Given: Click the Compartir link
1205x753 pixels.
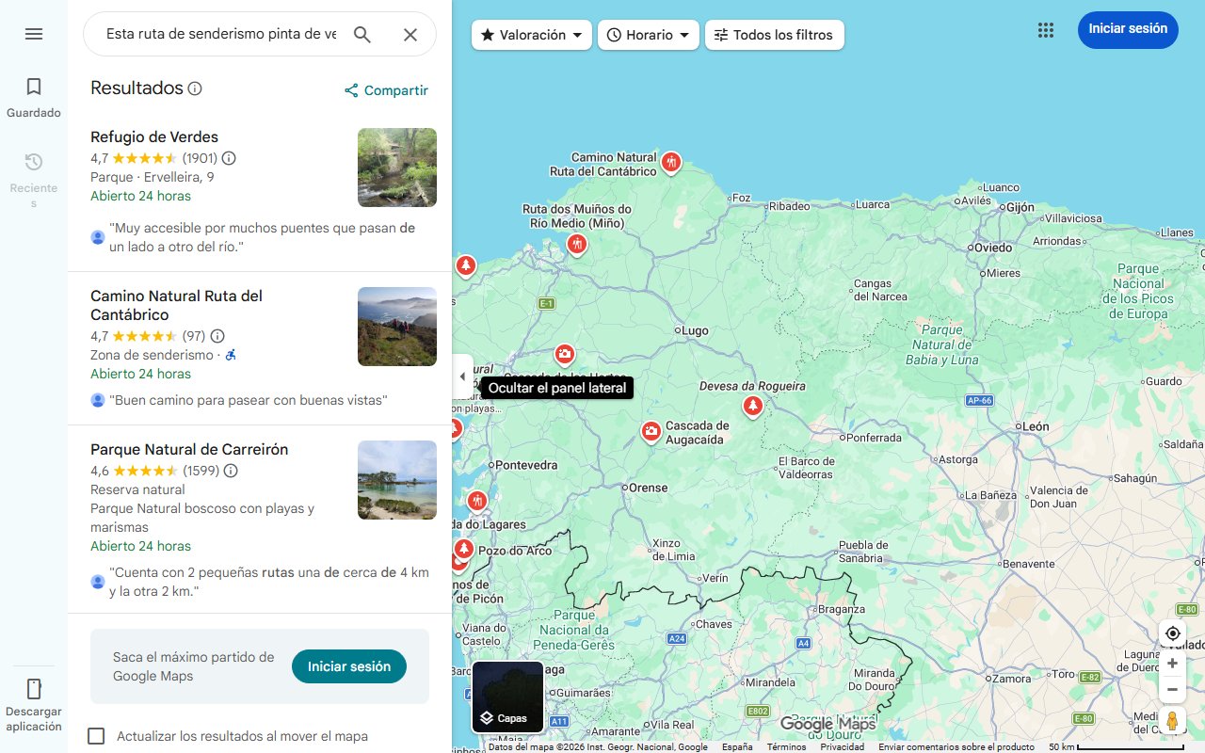Looking at the screenshot, I should pos(386,90).
